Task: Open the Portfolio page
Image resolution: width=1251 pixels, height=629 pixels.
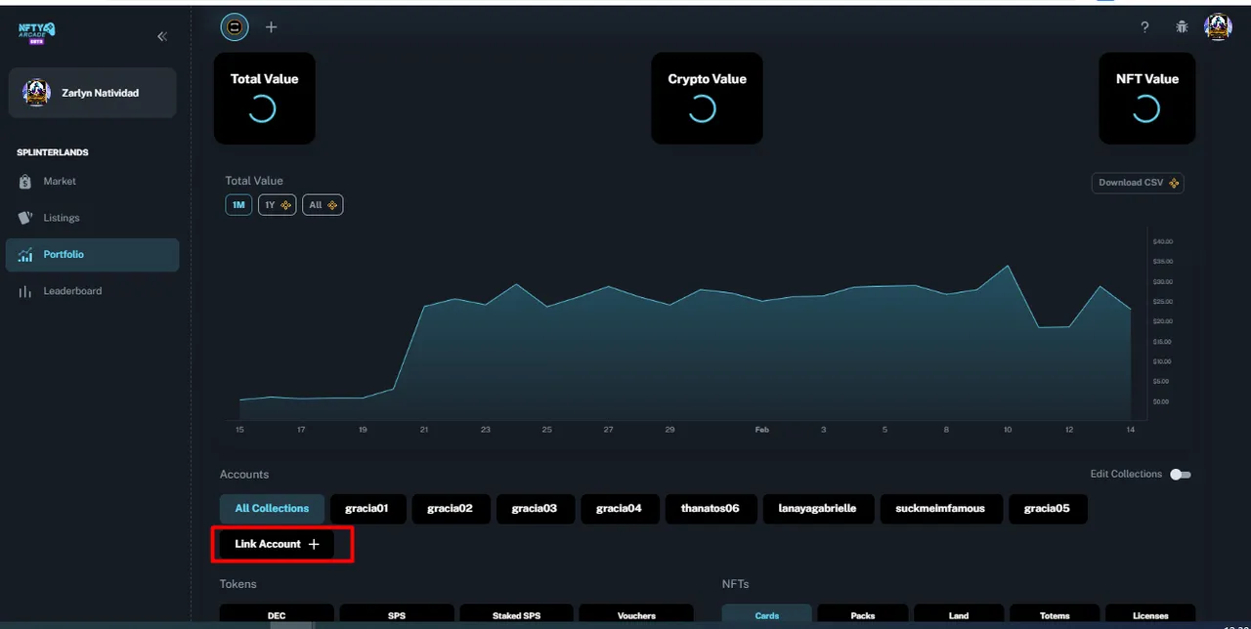Action: point(92,255)
